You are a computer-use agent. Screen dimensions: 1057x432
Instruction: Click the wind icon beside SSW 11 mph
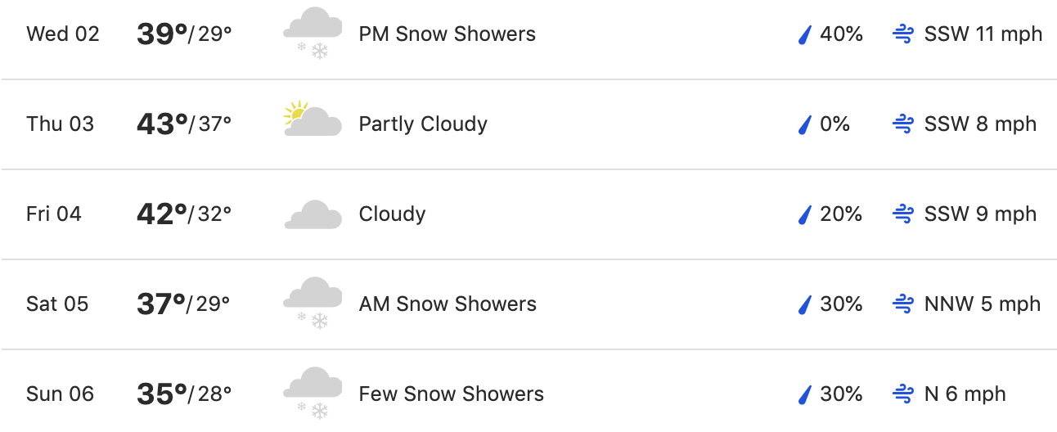click(x=902, y=34)
